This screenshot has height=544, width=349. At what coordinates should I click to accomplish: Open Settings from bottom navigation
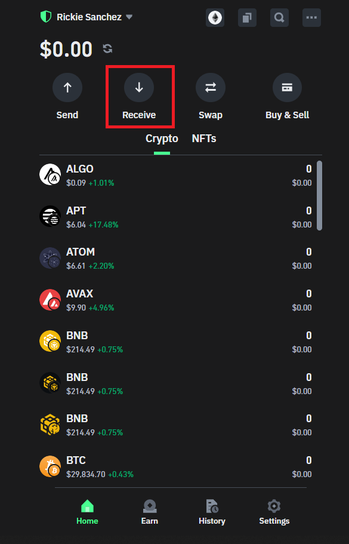tap(274, 512)
